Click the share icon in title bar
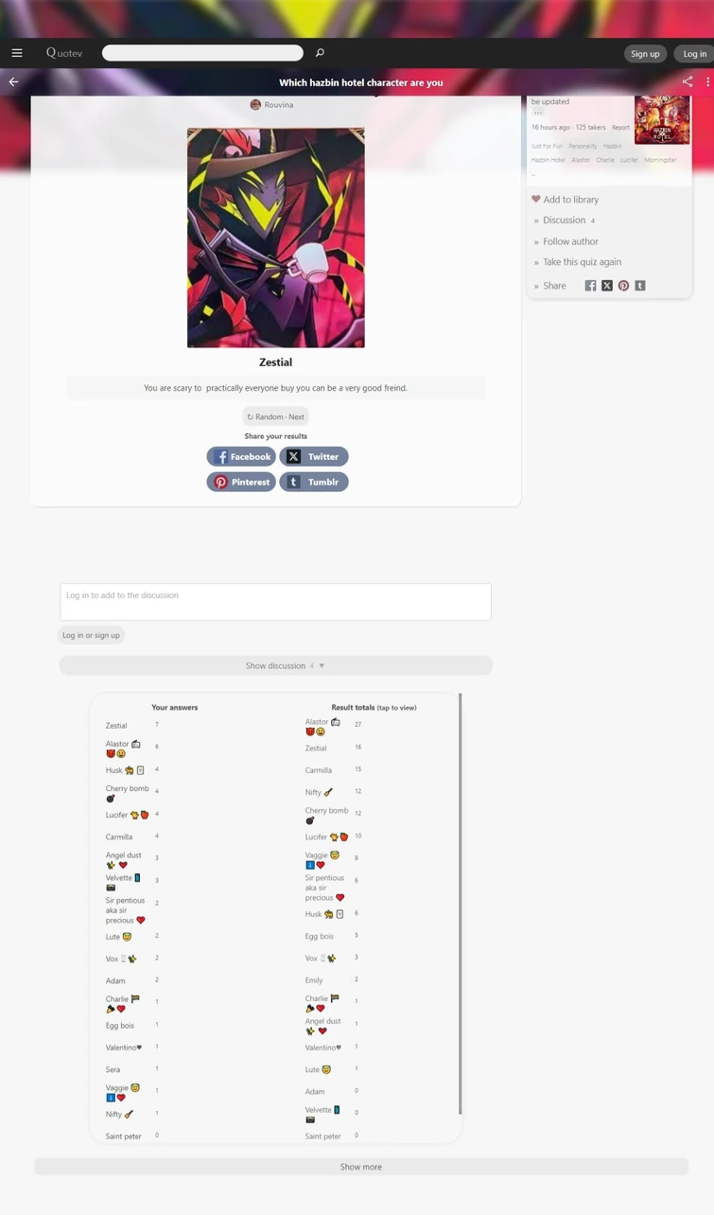Image resolution: width=714 pixels, height=1215 pixels. click(688, 82)
